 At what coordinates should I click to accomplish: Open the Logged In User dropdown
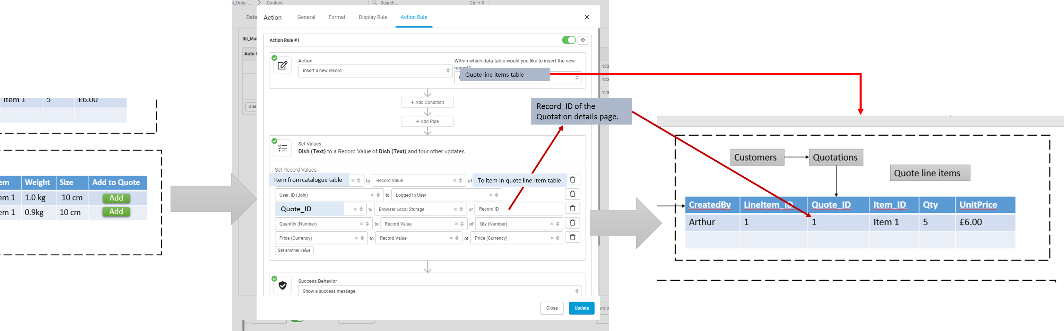496,195
